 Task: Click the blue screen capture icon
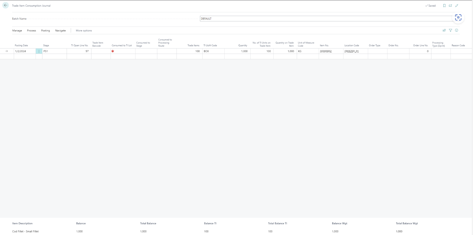(x=458, y=18)
